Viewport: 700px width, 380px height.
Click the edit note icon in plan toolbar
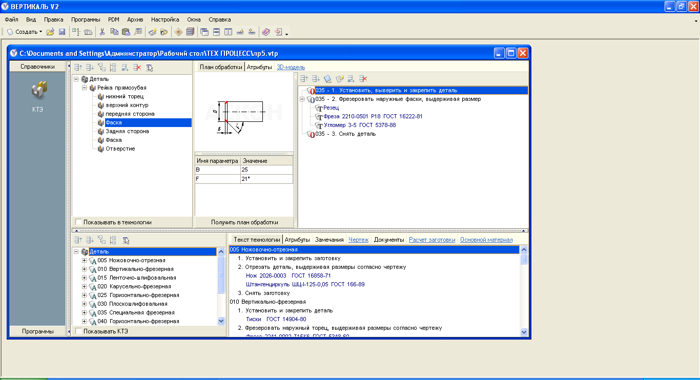pos(339,78)
